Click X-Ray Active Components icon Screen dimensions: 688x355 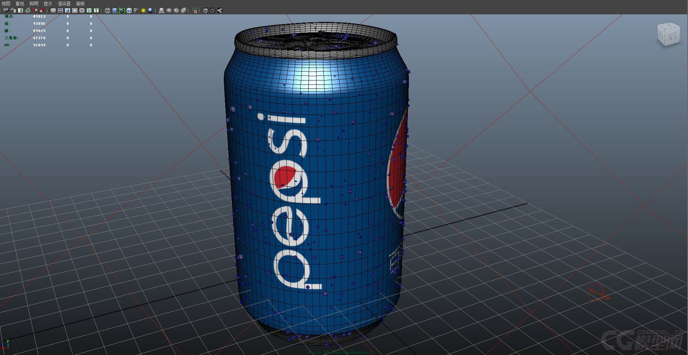point(212,10)
